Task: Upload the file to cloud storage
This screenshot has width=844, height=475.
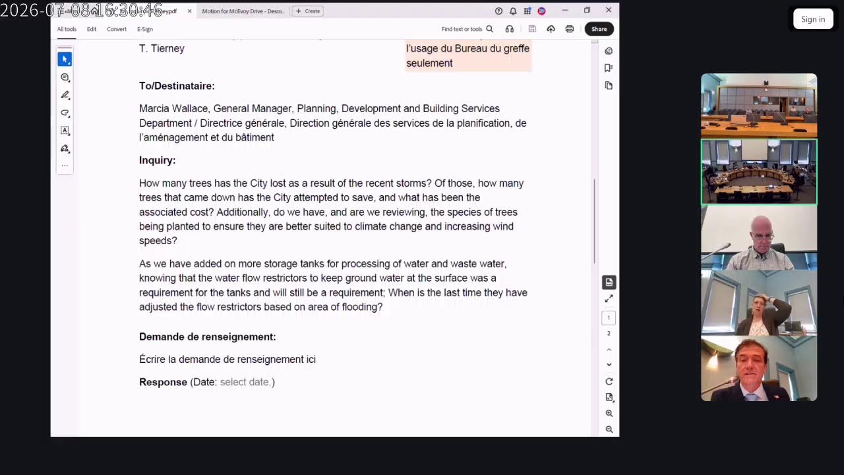Action: coord(551,29)
